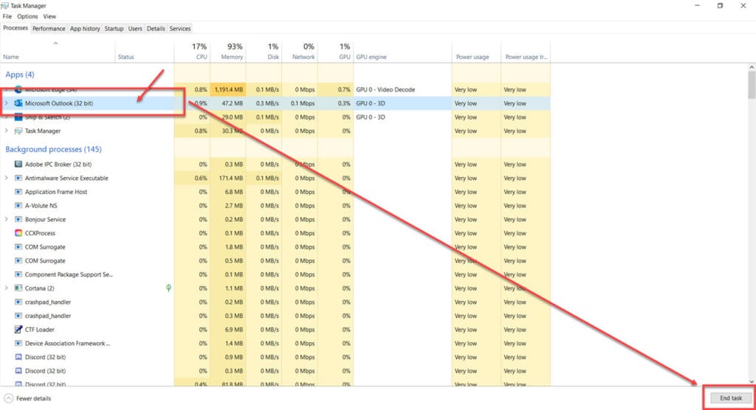Select the Processes tab
Image resolution: width=756 pixels, height=410 pixels.
coord(16,28)
